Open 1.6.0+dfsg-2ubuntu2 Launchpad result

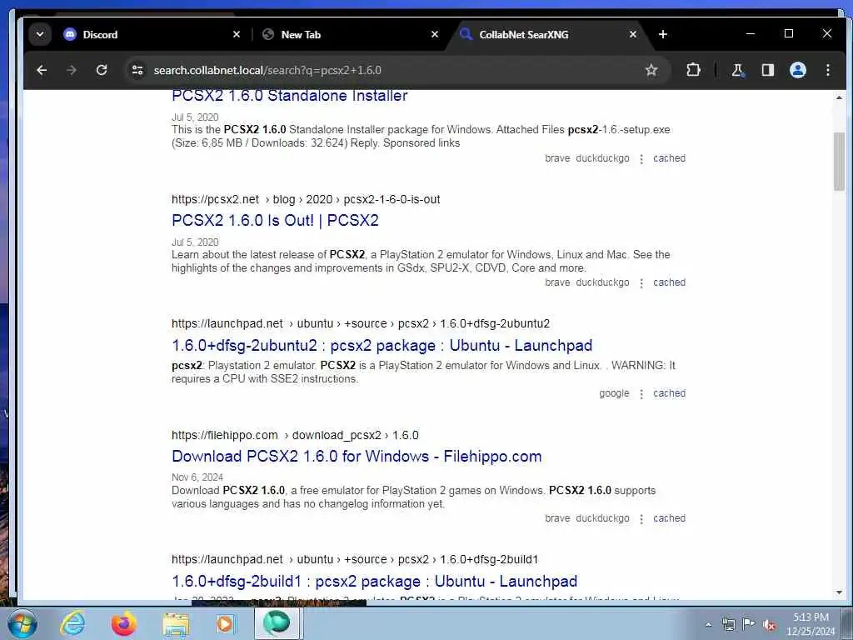382,346
